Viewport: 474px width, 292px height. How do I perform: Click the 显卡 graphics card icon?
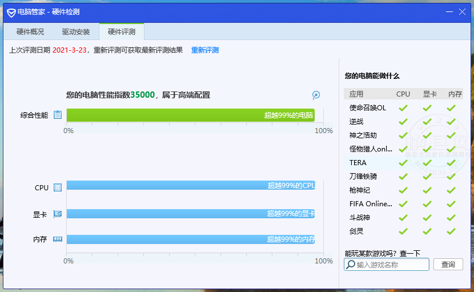58,214
